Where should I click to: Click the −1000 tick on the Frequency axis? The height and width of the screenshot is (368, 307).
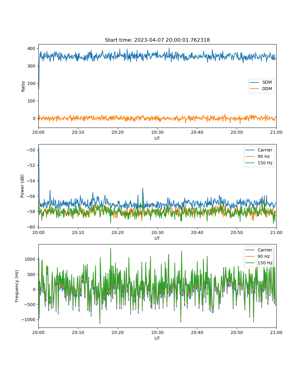[x=29, y=319]
